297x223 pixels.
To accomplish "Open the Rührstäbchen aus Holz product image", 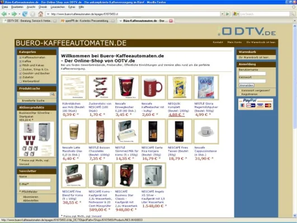I will (x=74, y=88).
